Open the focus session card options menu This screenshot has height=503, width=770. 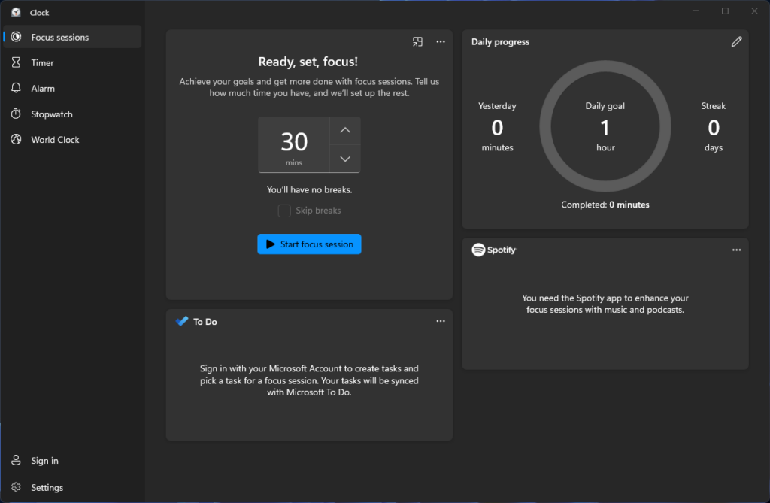pyautogui.click(x=441, y=41)
